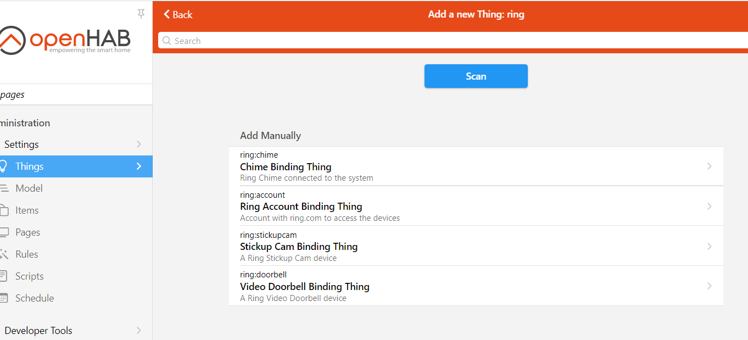Click the Rules wand icon

(4, 254)
